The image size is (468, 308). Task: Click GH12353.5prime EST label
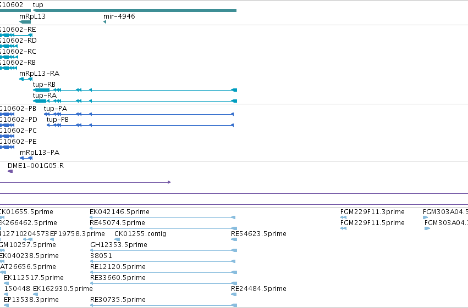(119, 245)
